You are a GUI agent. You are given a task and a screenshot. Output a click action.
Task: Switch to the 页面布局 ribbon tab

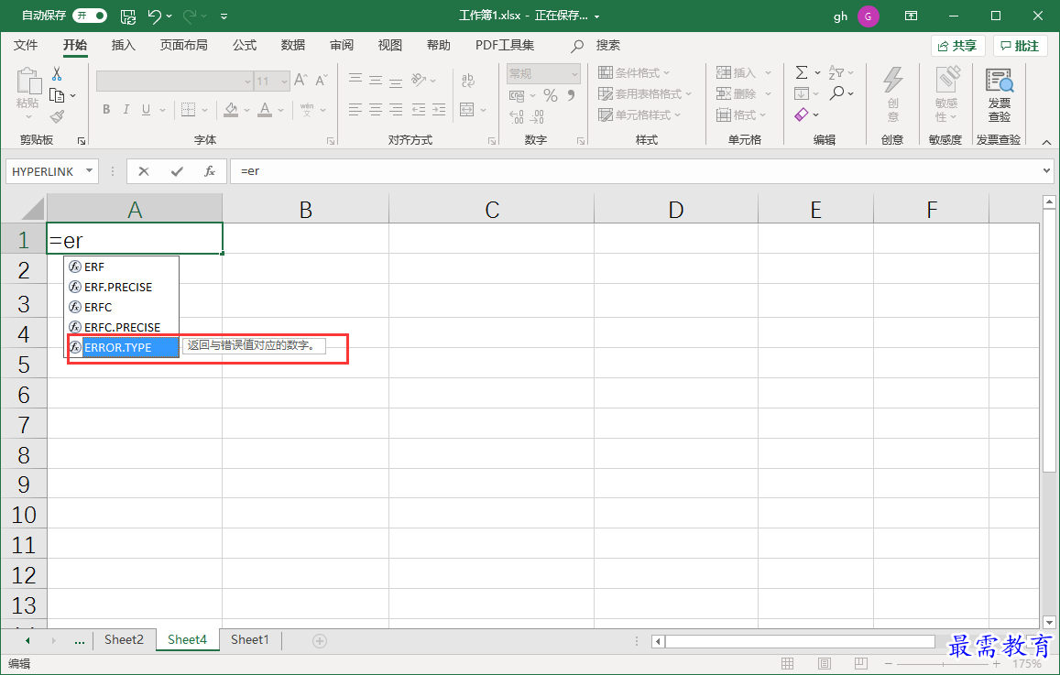(x=183, y=45)
